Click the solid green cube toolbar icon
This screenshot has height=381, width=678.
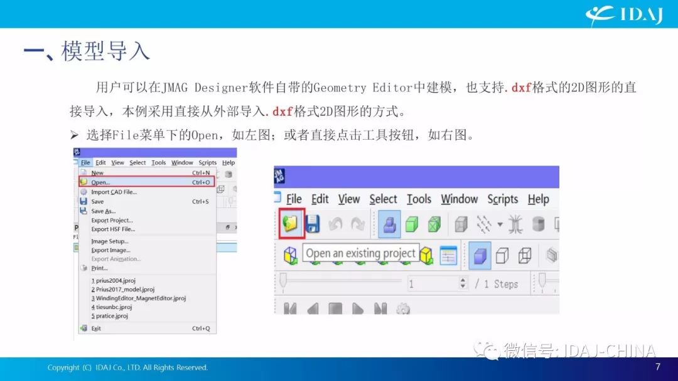(x=412, y=224)
